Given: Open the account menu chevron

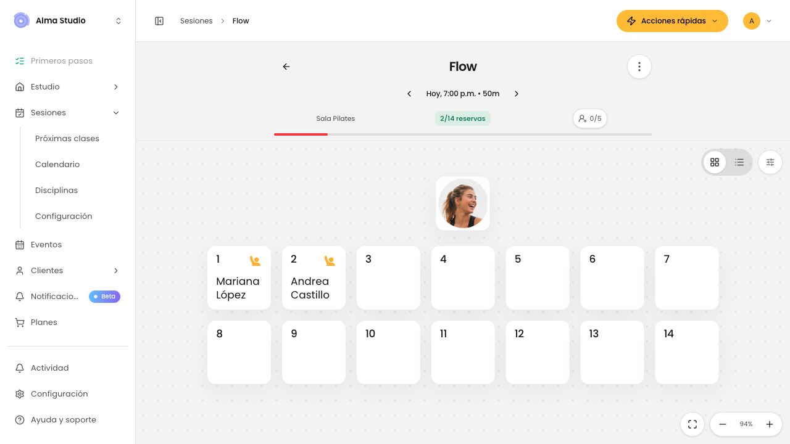Looking at the screenshot, I should point(769,21).
